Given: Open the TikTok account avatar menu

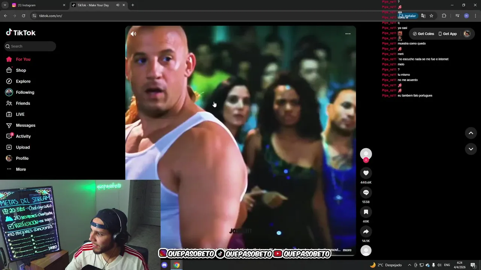Looking at the screenshot, I should [x=467, y=34].
